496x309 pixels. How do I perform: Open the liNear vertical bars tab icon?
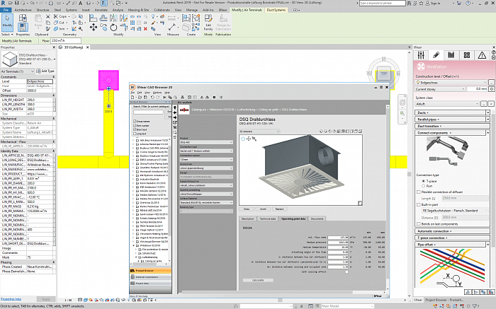451,55
